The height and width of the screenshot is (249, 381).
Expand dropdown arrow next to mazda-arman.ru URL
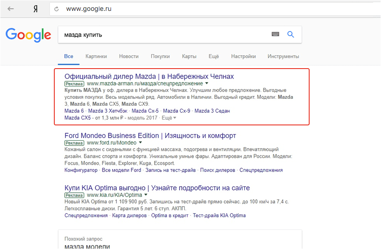pos(207,83)
